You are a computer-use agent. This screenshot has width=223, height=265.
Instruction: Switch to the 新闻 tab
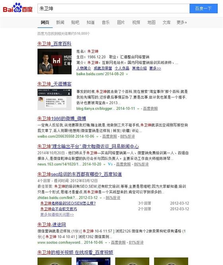pyautogui.click(x=60, y=22)
